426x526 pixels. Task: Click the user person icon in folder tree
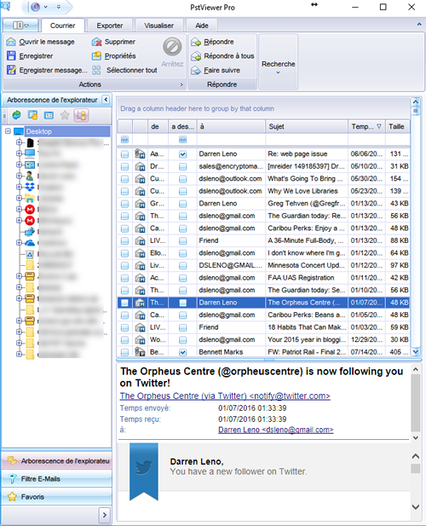[30, 176]
